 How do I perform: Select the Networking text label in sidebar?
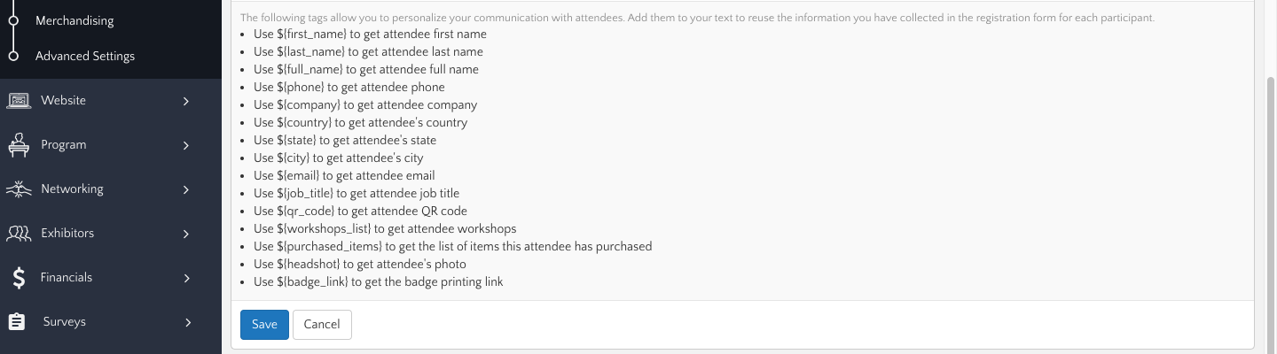coord(72,189)
